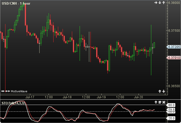Click the MotiveWave watermark text
This screenshot has width=181, height=123.
click(19, 91)
